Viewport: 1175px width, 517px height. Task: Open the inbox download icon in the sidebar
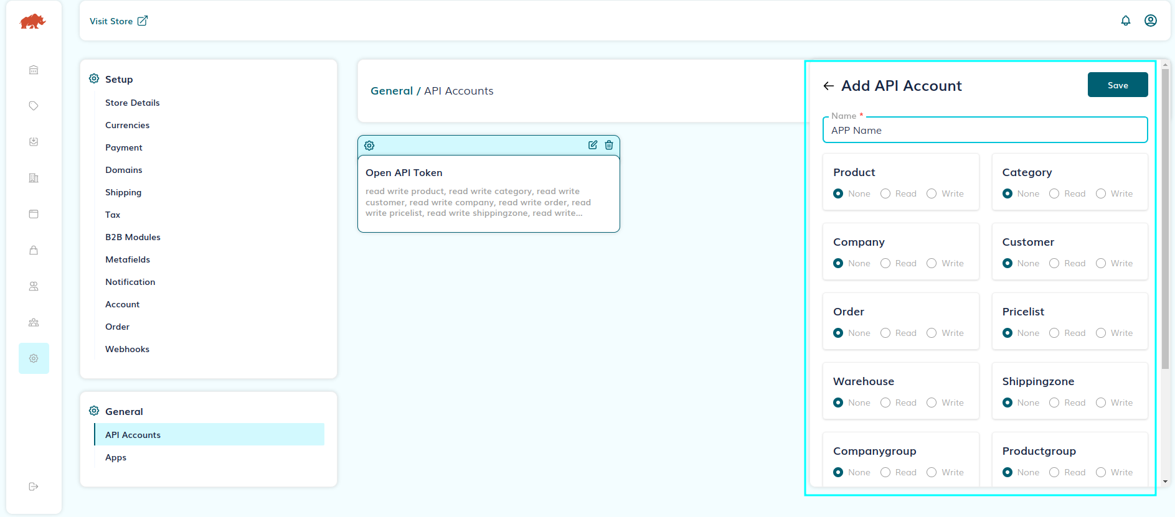34,142
